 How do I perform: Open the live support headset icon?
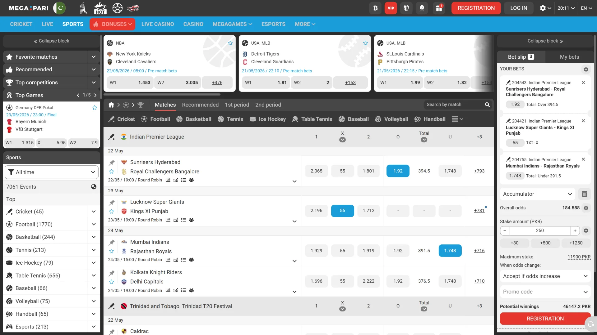590,324
